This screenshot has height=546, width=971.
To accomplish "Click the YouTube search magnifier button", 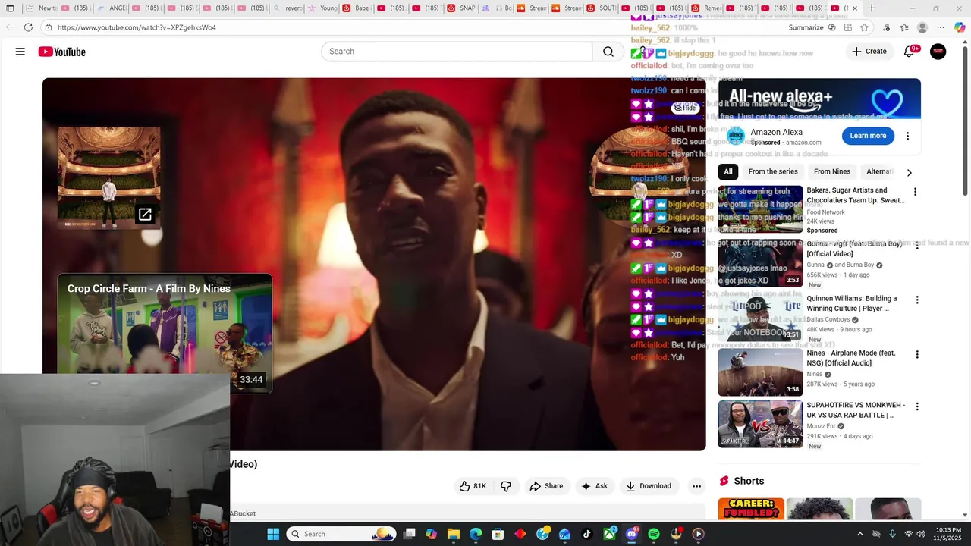I will 608,52.
